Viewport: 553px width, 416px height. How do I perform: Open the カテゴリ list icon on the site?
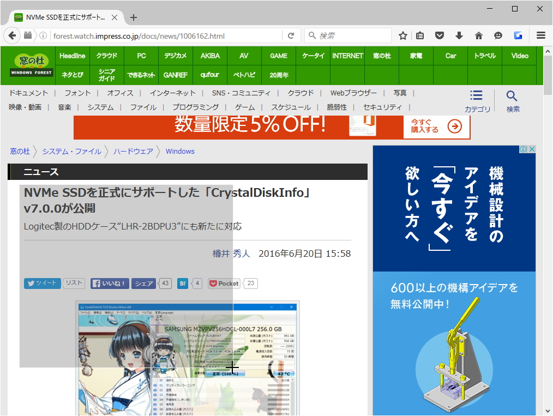coord(477,97)
